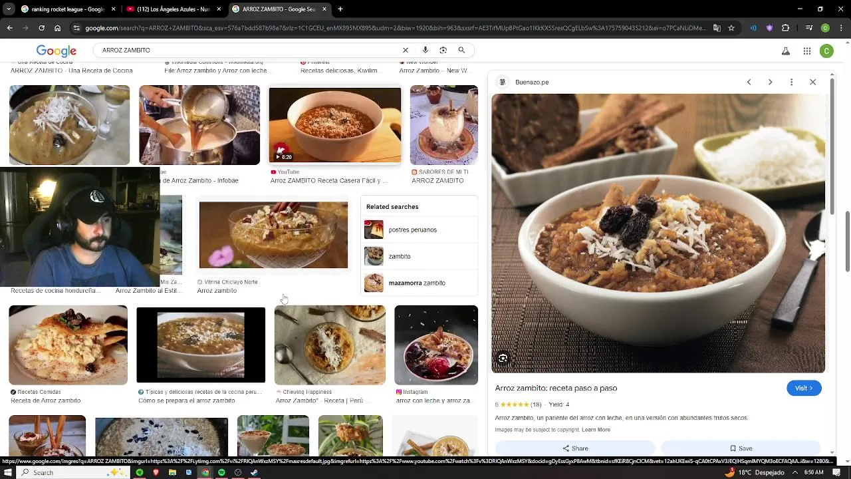This screenshot has width=851, height=479.
Task: Open 'Arroz ZAMBITO Receta Casera Fácil' caption
Action: (329, 180)
